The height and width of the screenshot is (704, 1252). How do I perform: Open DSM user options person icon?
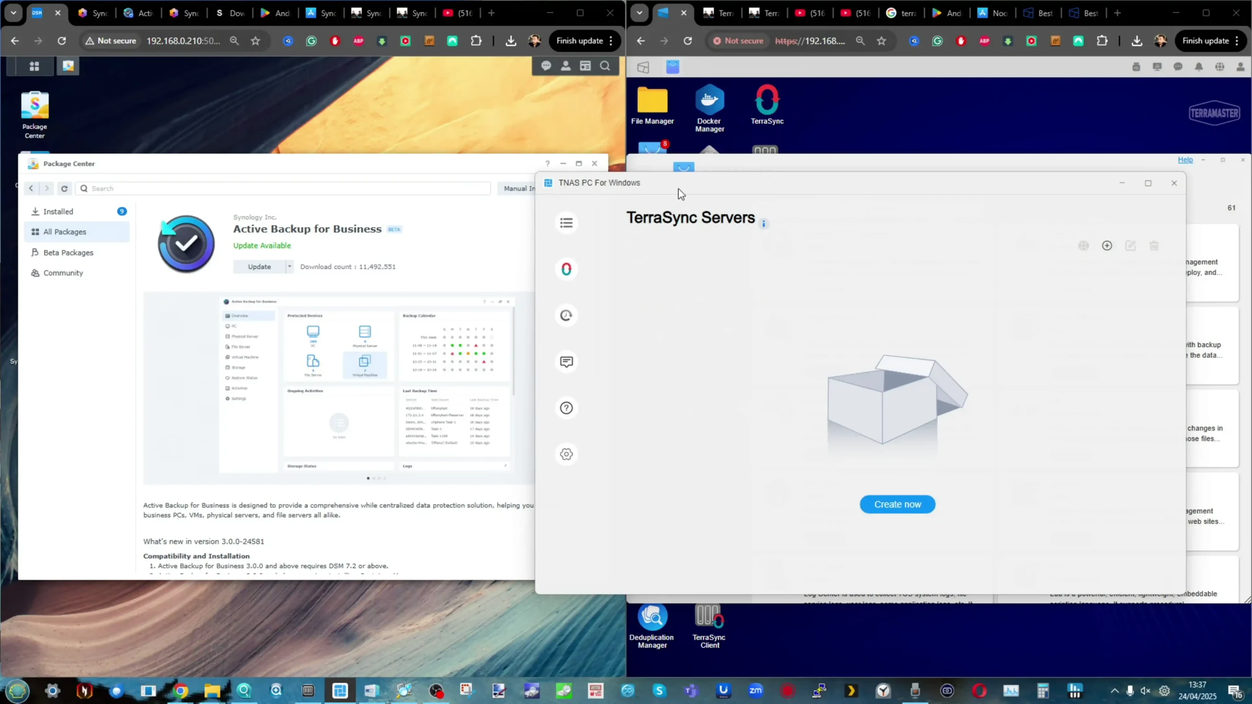click(x=566, y=66)
